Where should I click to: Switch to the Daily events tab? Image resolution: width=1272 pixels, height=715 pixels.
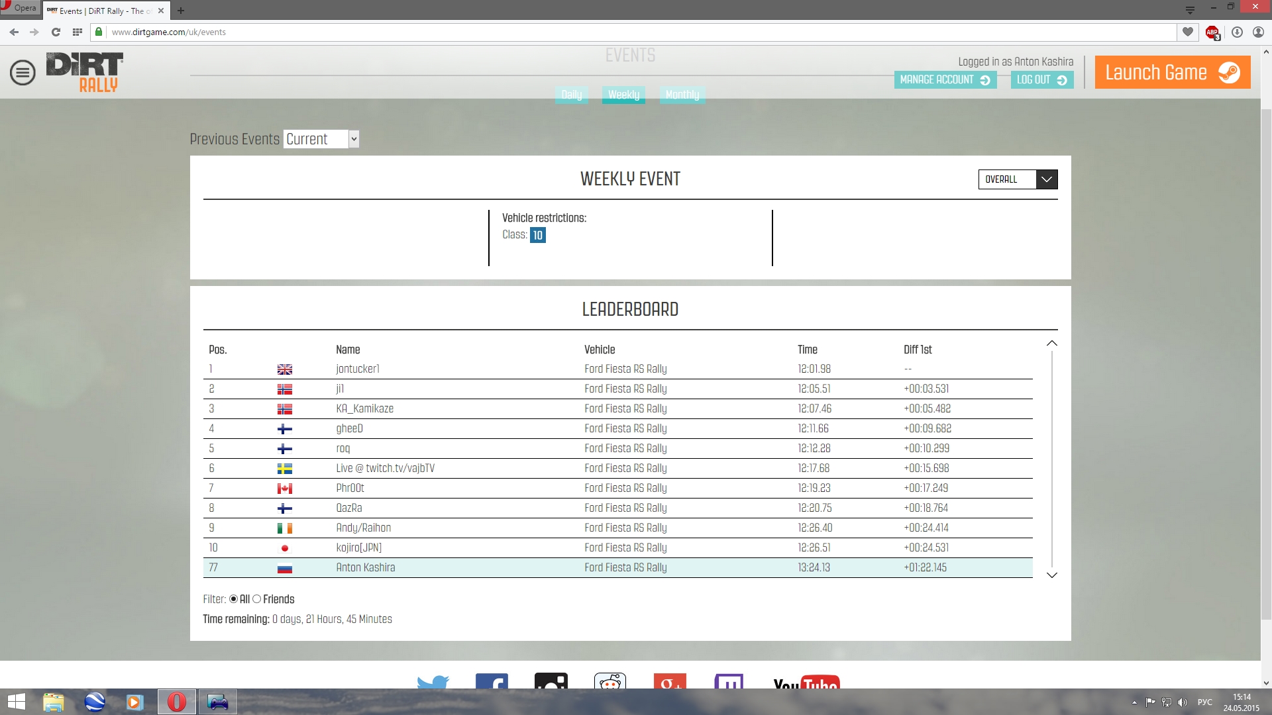point(571,95)
